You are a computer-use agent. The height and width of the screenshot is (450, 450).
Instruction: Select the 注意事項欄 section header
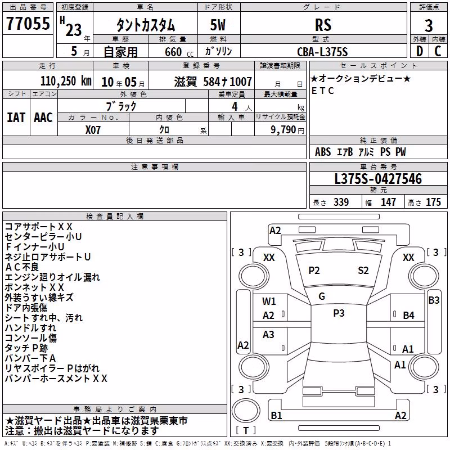point(154,166)
